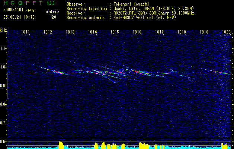Click the 0.6 frequency axis label
This screenshot has height=149, width=234.
pyautogui.click(x=3, y=142)
